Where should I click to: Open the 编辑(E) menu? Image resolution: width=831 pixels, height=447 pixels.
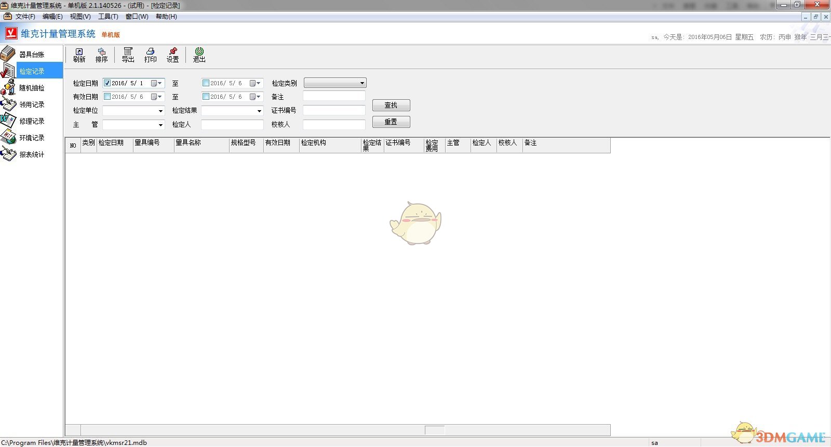[x=52, y=17]
